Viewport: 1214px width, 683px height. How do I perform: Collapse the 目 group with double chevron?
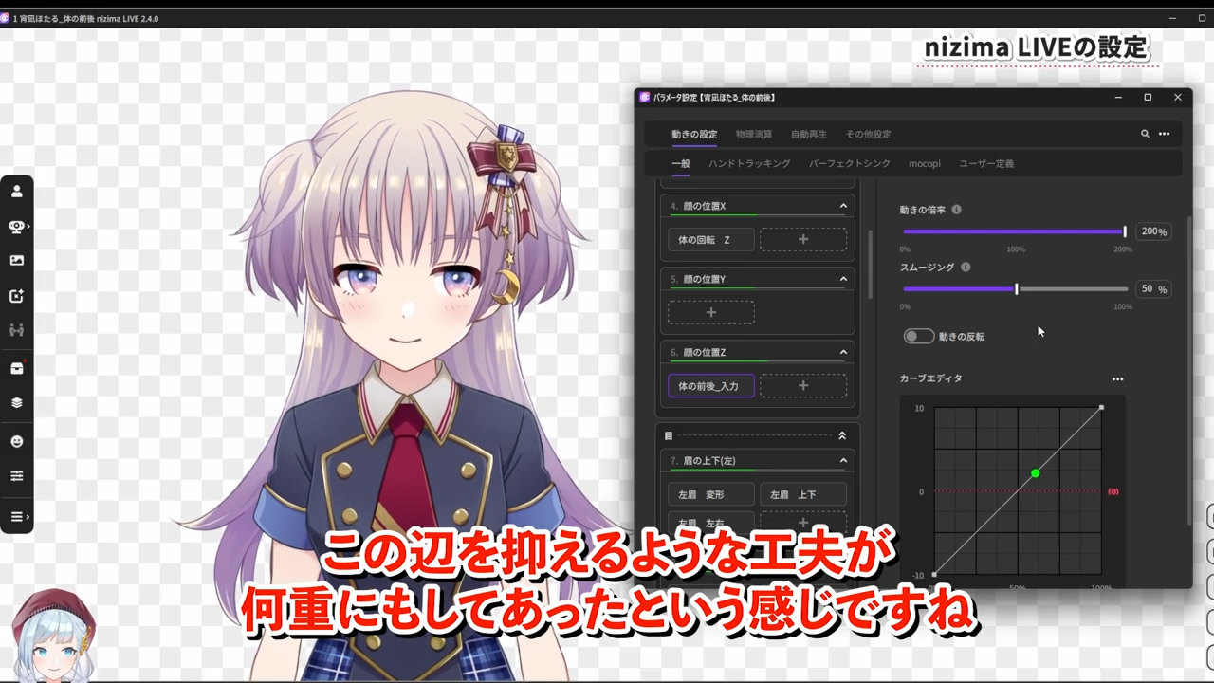click(841, 436)
